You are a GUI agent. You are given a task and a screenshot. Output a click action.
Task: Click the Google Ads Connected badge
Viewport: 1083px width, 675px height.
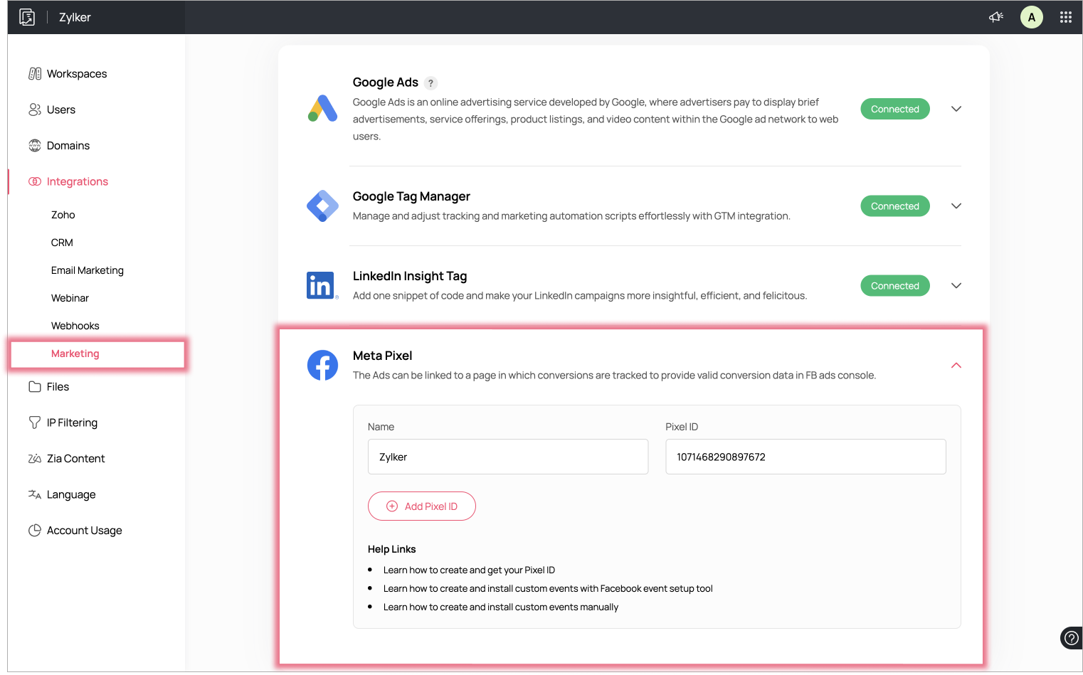[x=895, y=109]
